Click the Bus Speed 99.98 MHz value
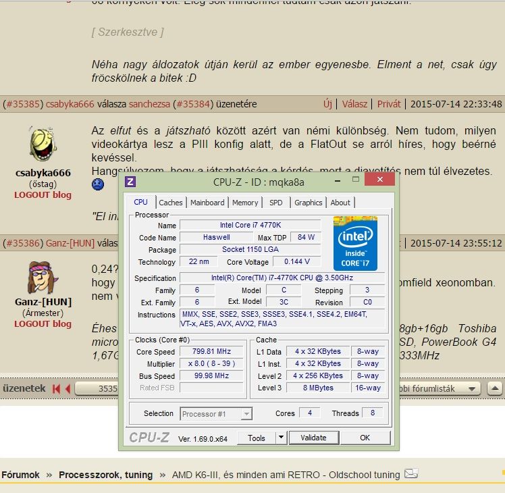Screen dimensions: 505x493 click(211, 375)
